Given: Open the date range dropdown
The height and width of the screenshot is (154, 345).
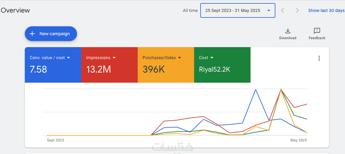Looking at the screenshot, I should point(238,10).
